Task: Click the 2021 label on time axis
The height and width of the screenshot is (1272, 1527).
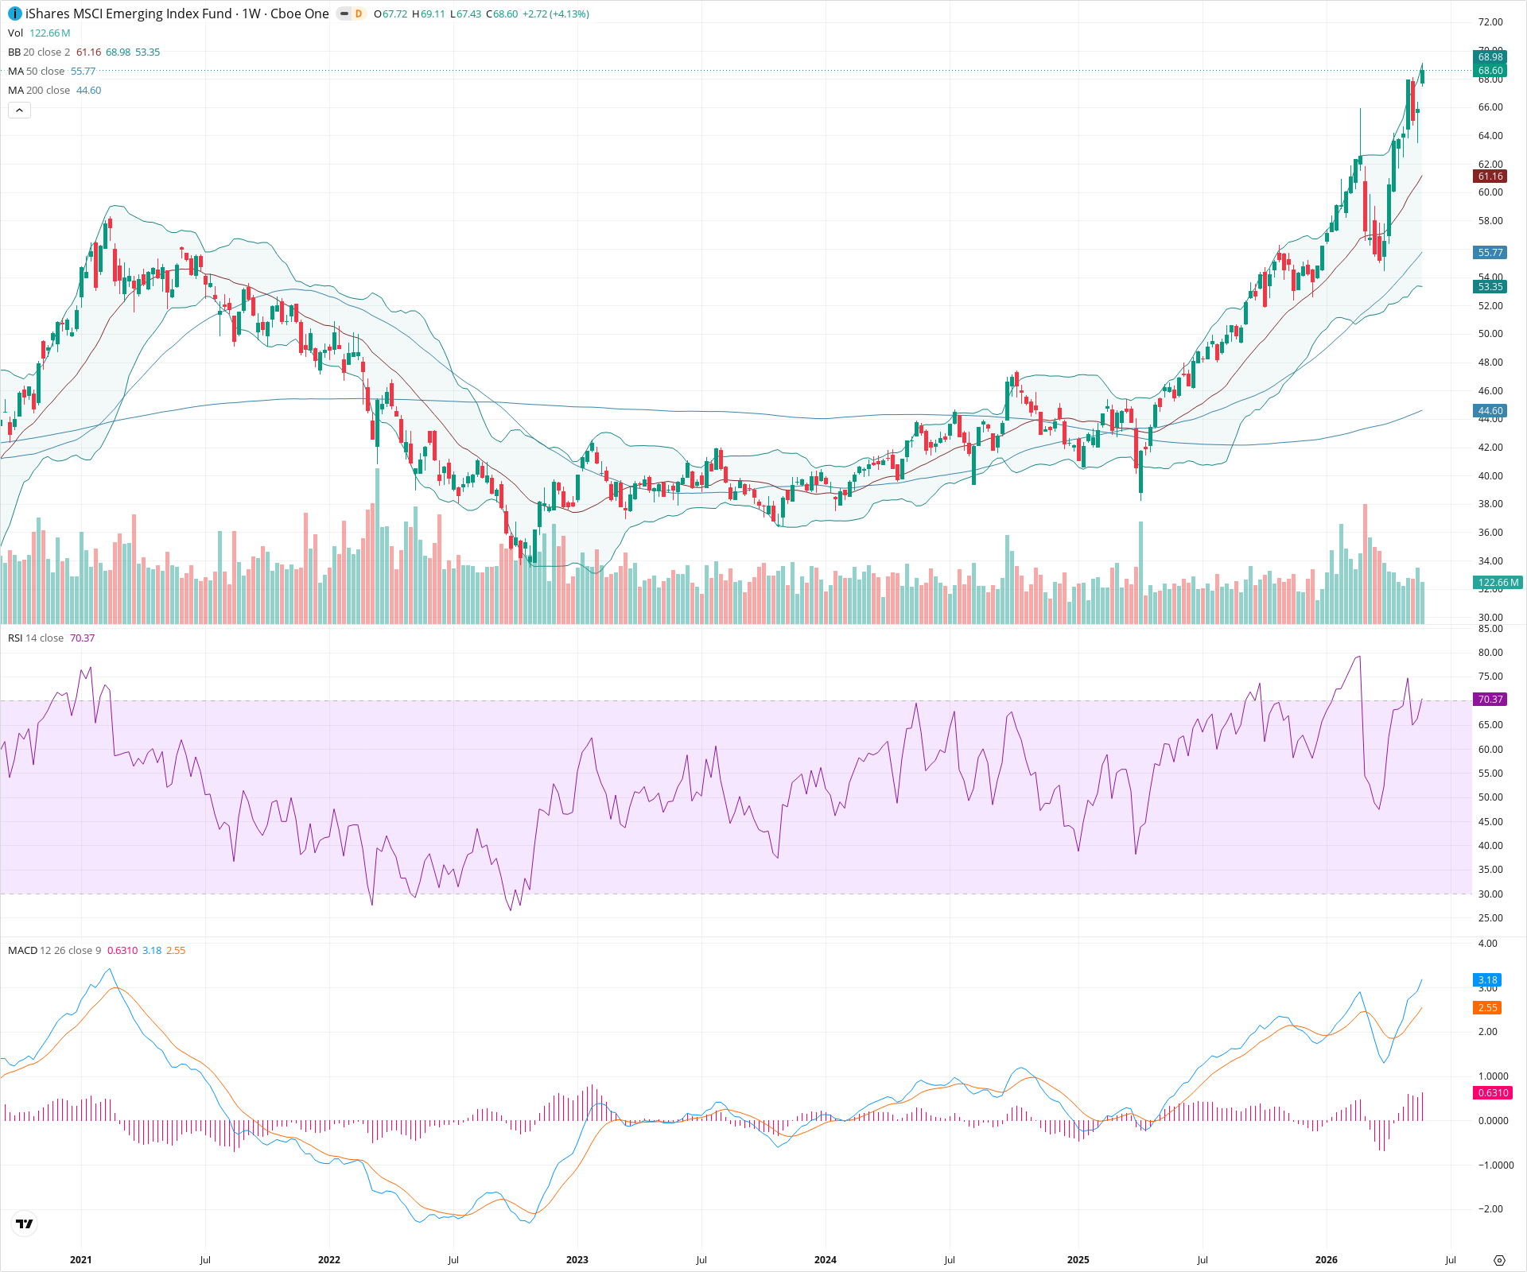Action: point(80,1260)
